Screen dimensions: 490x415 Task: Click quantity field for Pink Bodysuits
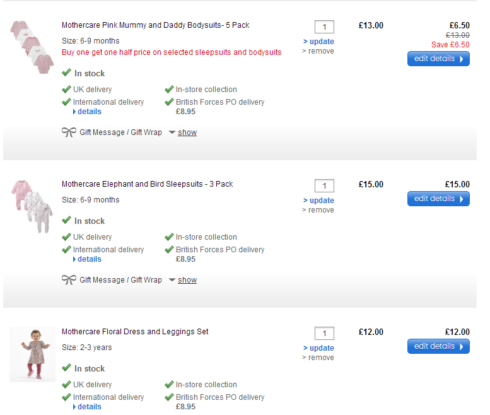click(x=324, y=26)
